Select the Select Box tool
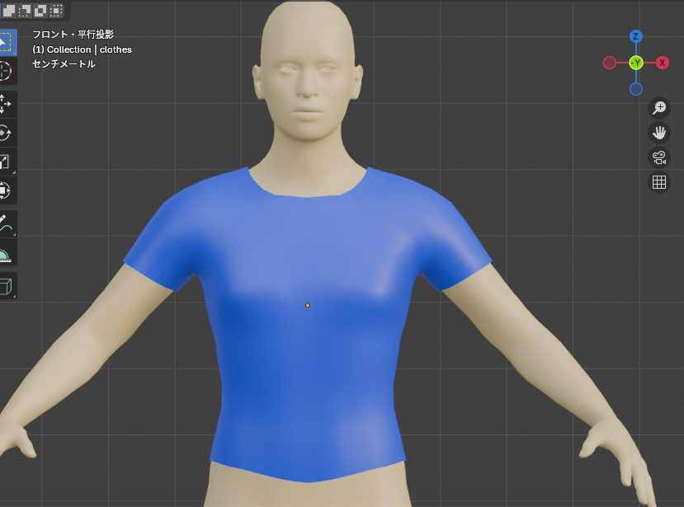The image size is (684, 507). tap(5, 42)
